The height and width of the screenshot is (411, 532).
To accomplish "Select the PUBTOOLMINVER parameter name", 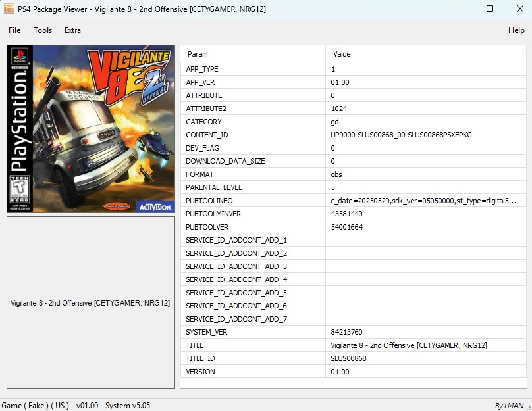I will tap(213, 214).
